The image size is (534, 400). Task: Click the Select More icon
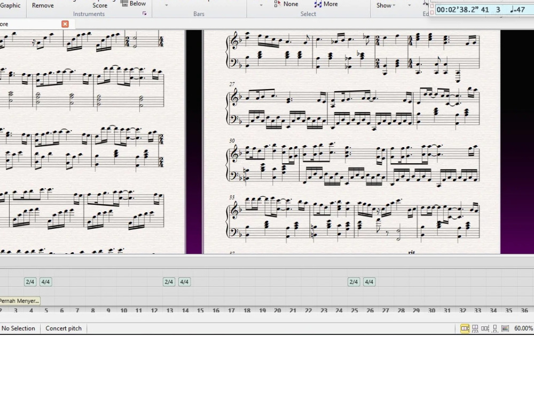[318, 4]
